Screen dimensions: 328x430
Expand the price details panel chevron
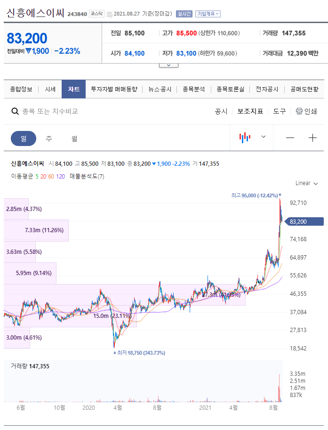click(168, 65)
